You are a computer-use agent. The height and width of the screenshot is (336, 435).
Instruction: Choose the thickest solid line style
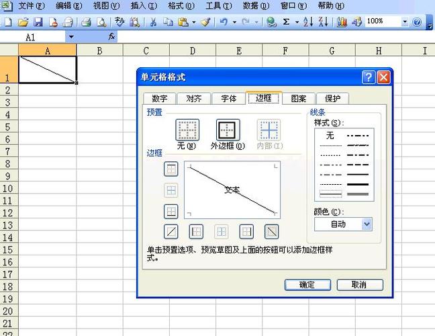point(358,184)
